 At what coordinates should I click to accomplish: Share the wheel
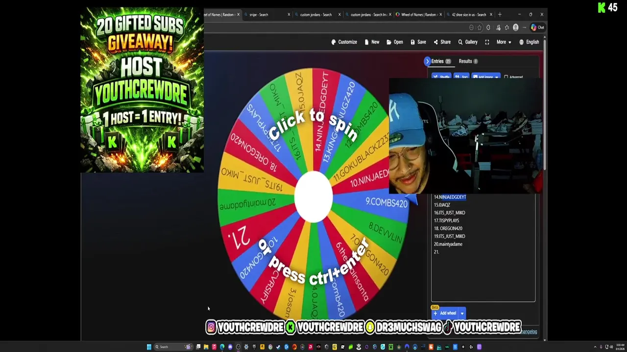point(442,42)
